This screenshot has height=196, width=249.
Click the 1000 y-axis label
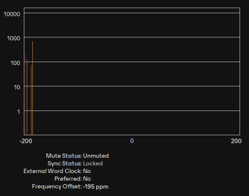pos(13,38)
